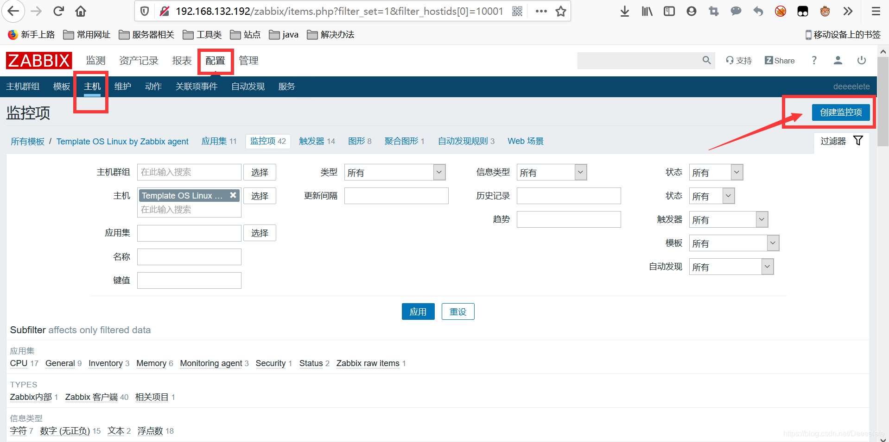Open the 资产记录 main menu
Image resolution: width=889 pixels, height=442 pixels.
pos(139,61)
